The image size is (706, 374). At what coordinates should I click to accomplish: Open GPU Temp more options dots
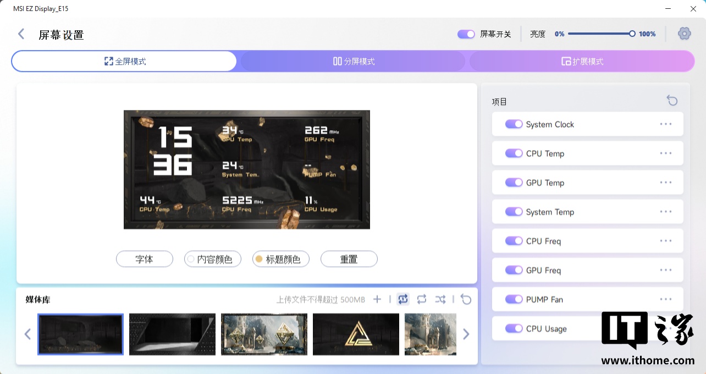click(x=666, y=183)
